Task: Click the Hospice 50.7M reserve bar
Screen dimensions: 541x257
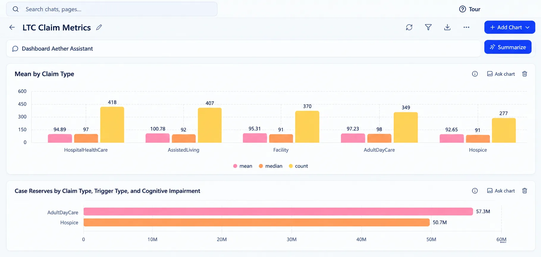Action: click(257, 223)
